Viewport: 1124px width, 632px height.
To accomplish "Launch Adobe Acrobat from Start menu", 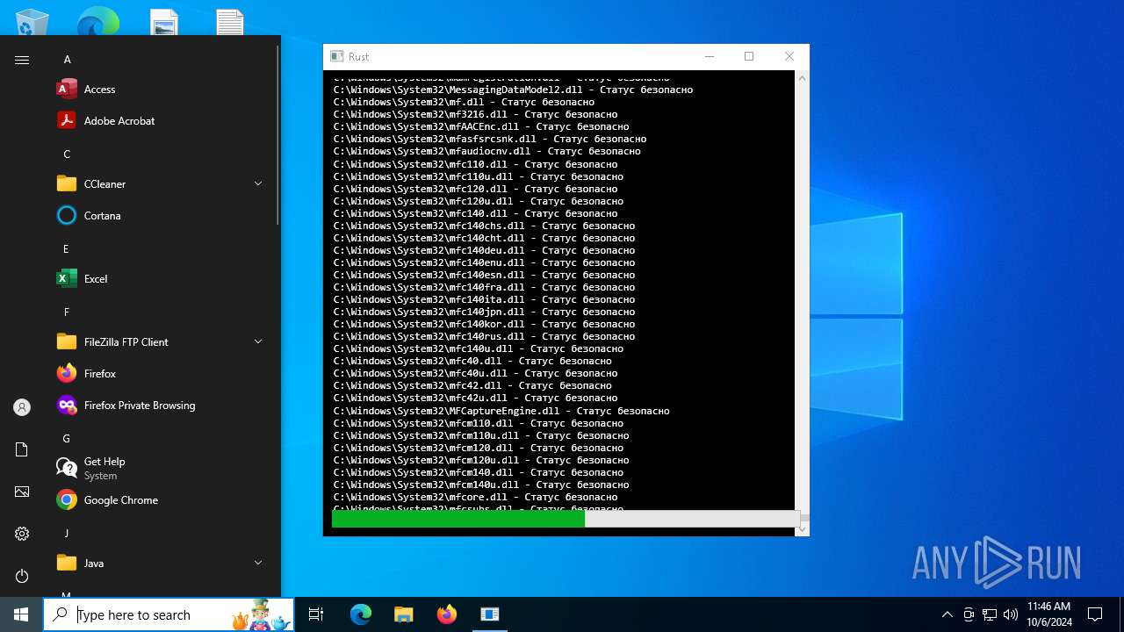I will [x=158, y=121].
